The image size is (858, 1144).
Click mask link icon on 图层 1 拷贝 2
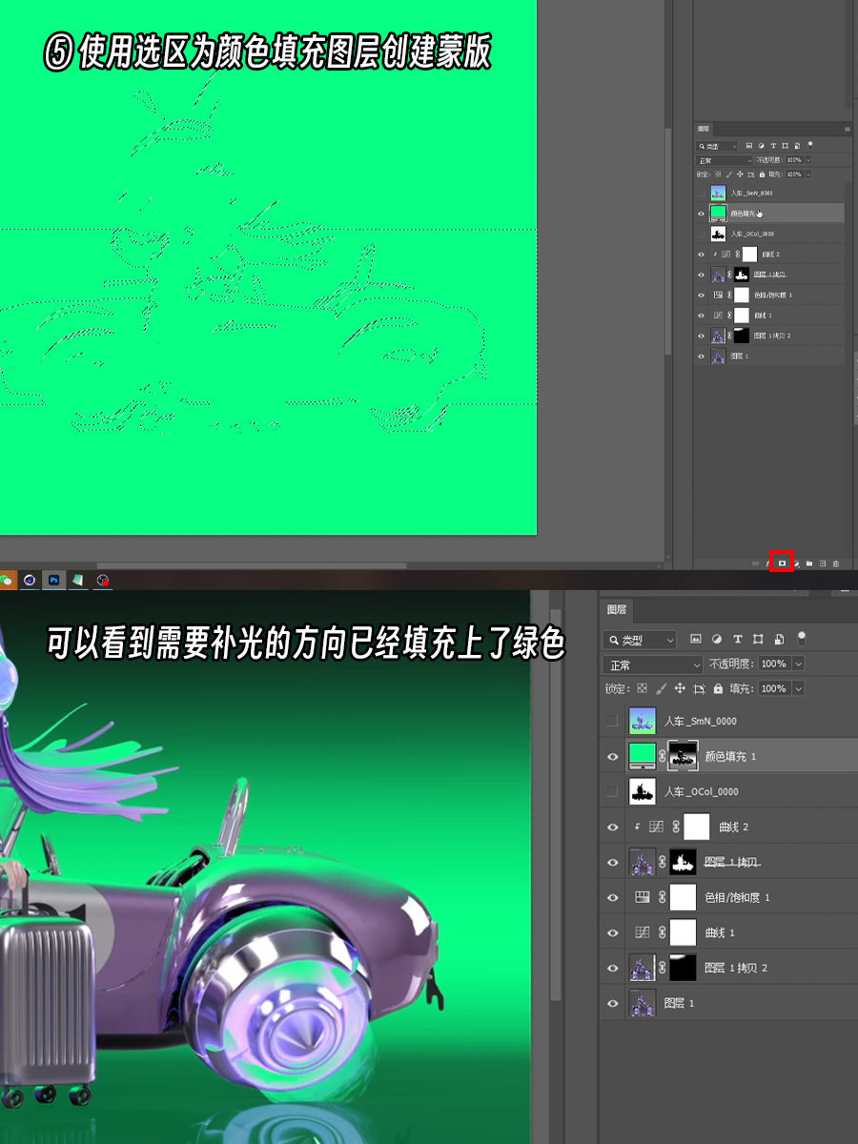tap(663, 968)
